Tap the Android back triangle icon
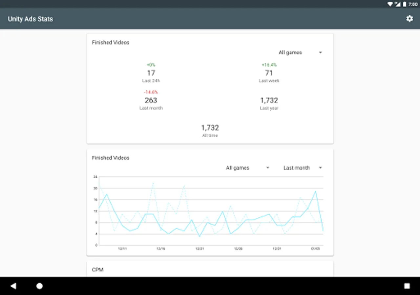This screenshot has width=420, height=295. tap(13, 286)
